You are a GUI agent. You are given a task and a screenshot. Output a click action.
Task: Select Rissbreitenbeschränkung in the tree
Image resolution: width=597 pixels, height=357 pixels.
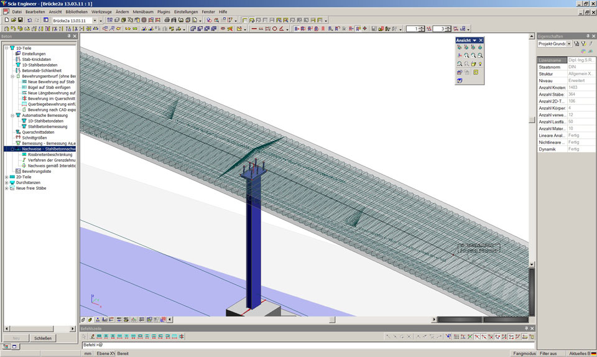[x=50, y=154]
